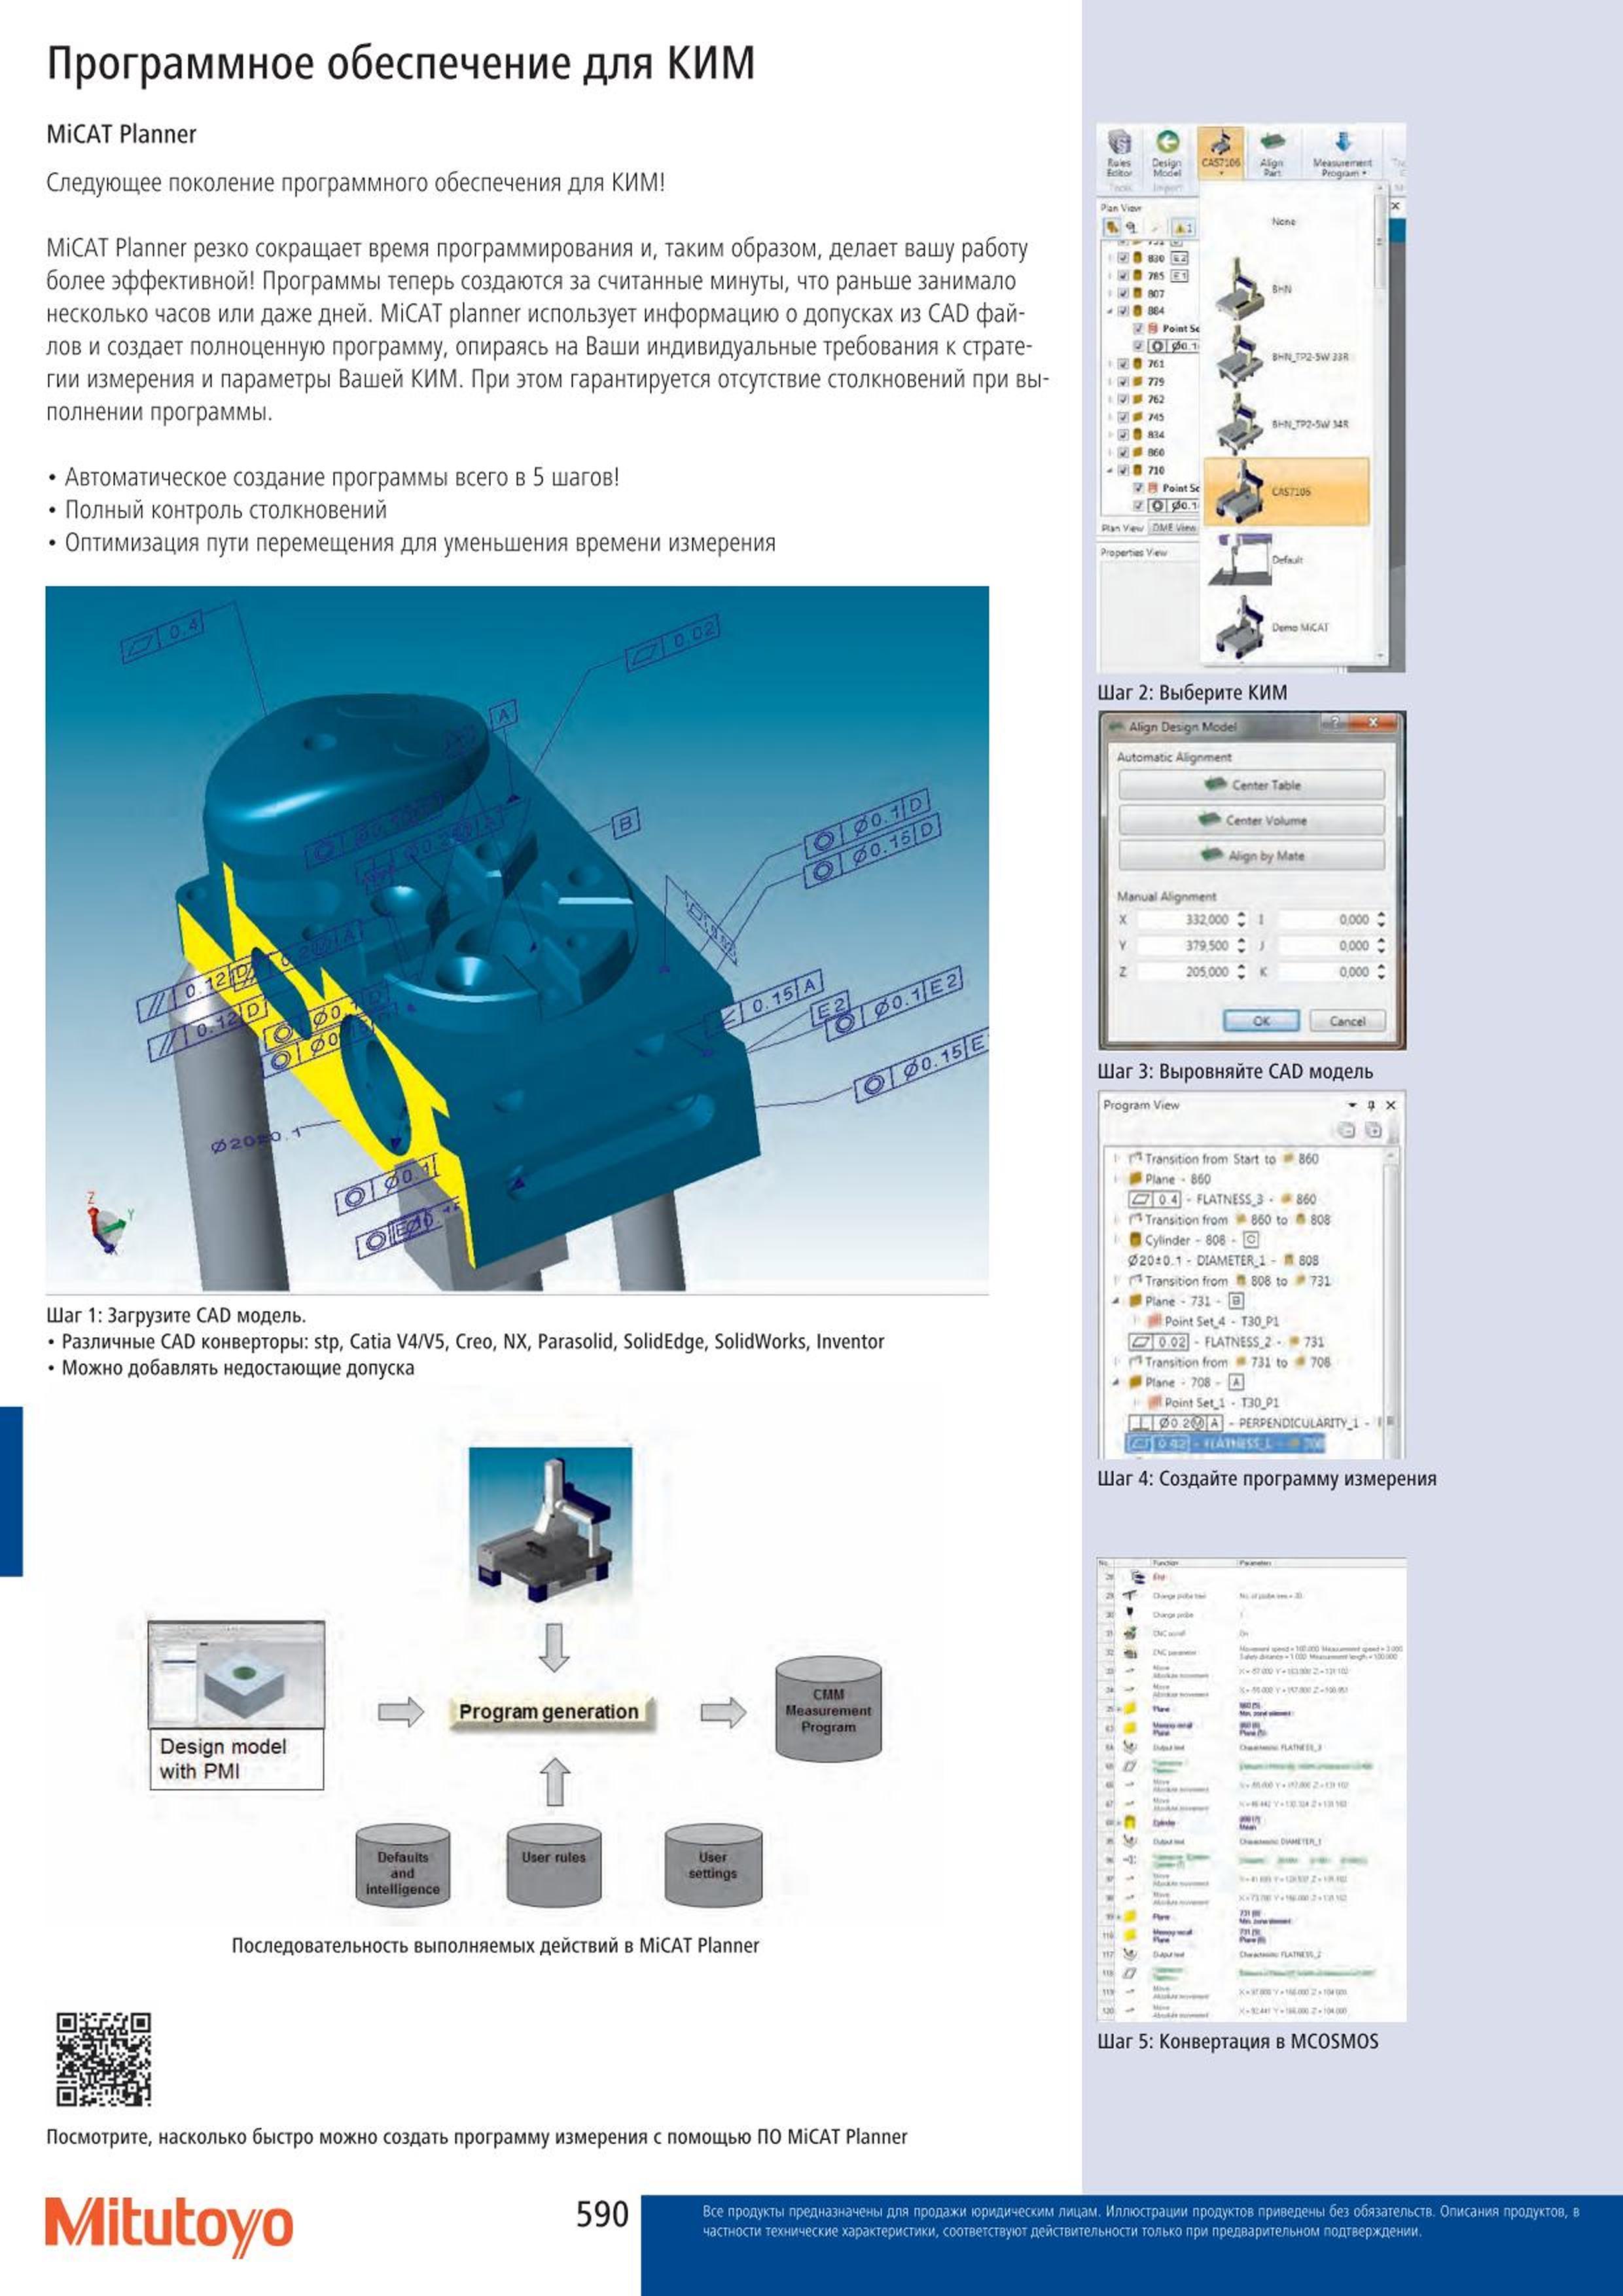Collapse the 884 tree node

pos(1110,311)
